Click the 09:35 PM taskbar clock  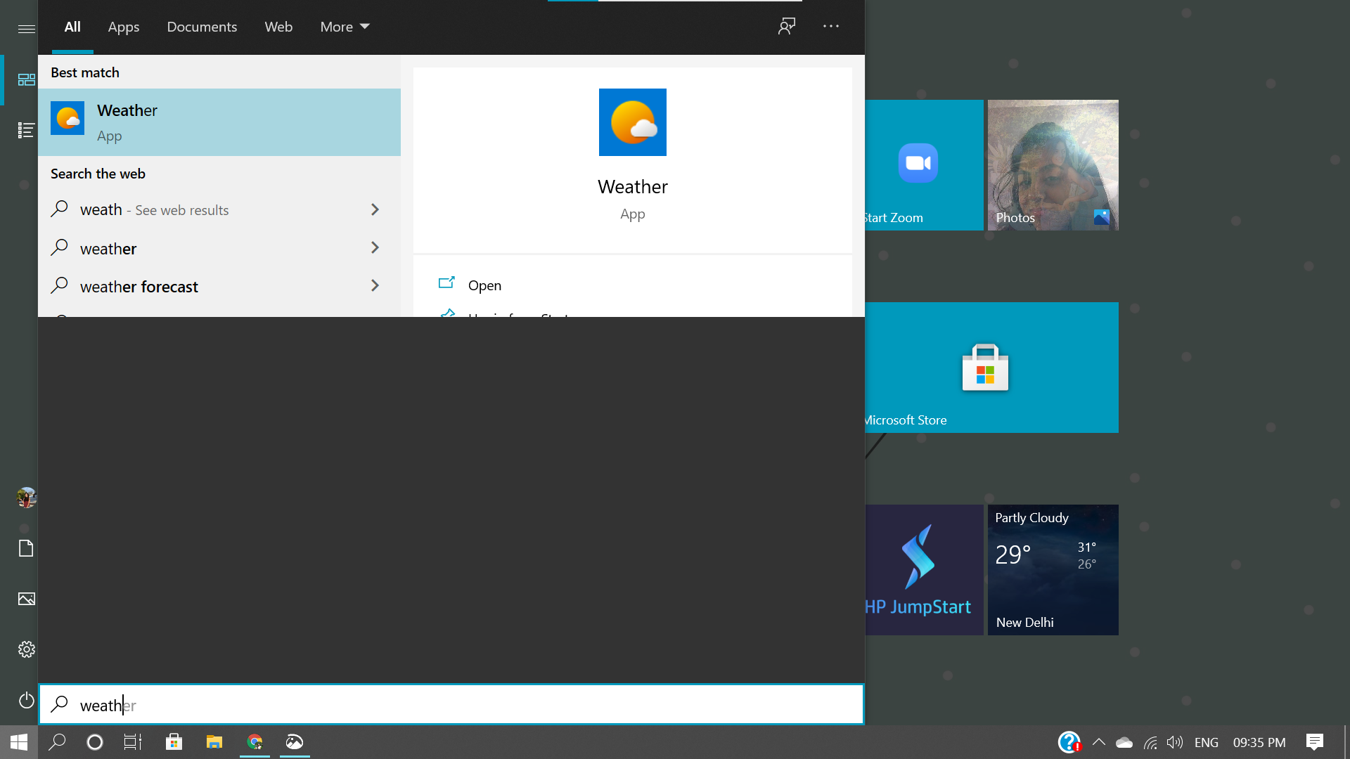point(1259,743)
